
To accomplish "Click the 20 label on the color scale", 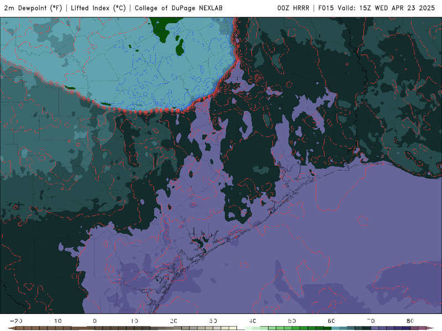I will click(x=173, y=321).
